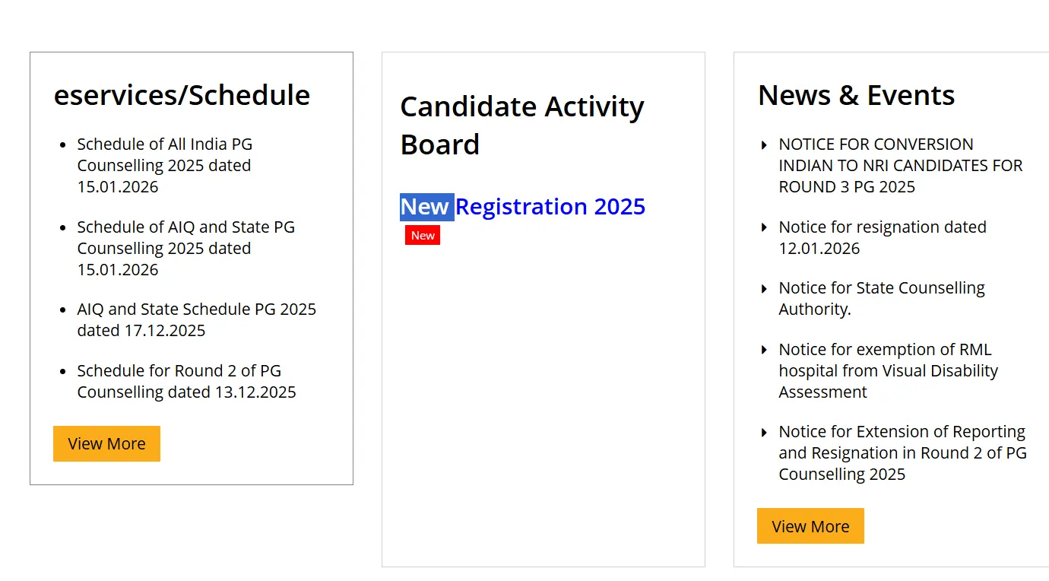The image size is (1049, 581).
Task: Open Schedule of AIQ and State PG Counselling
Action: click(185, 248)
